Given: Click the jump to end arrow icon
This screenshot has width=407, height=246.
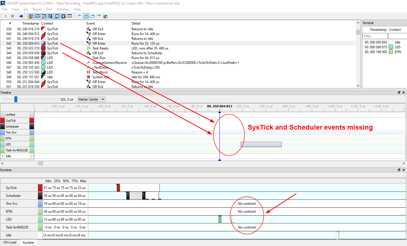Looking at the screenshot, I should (99, 16).
